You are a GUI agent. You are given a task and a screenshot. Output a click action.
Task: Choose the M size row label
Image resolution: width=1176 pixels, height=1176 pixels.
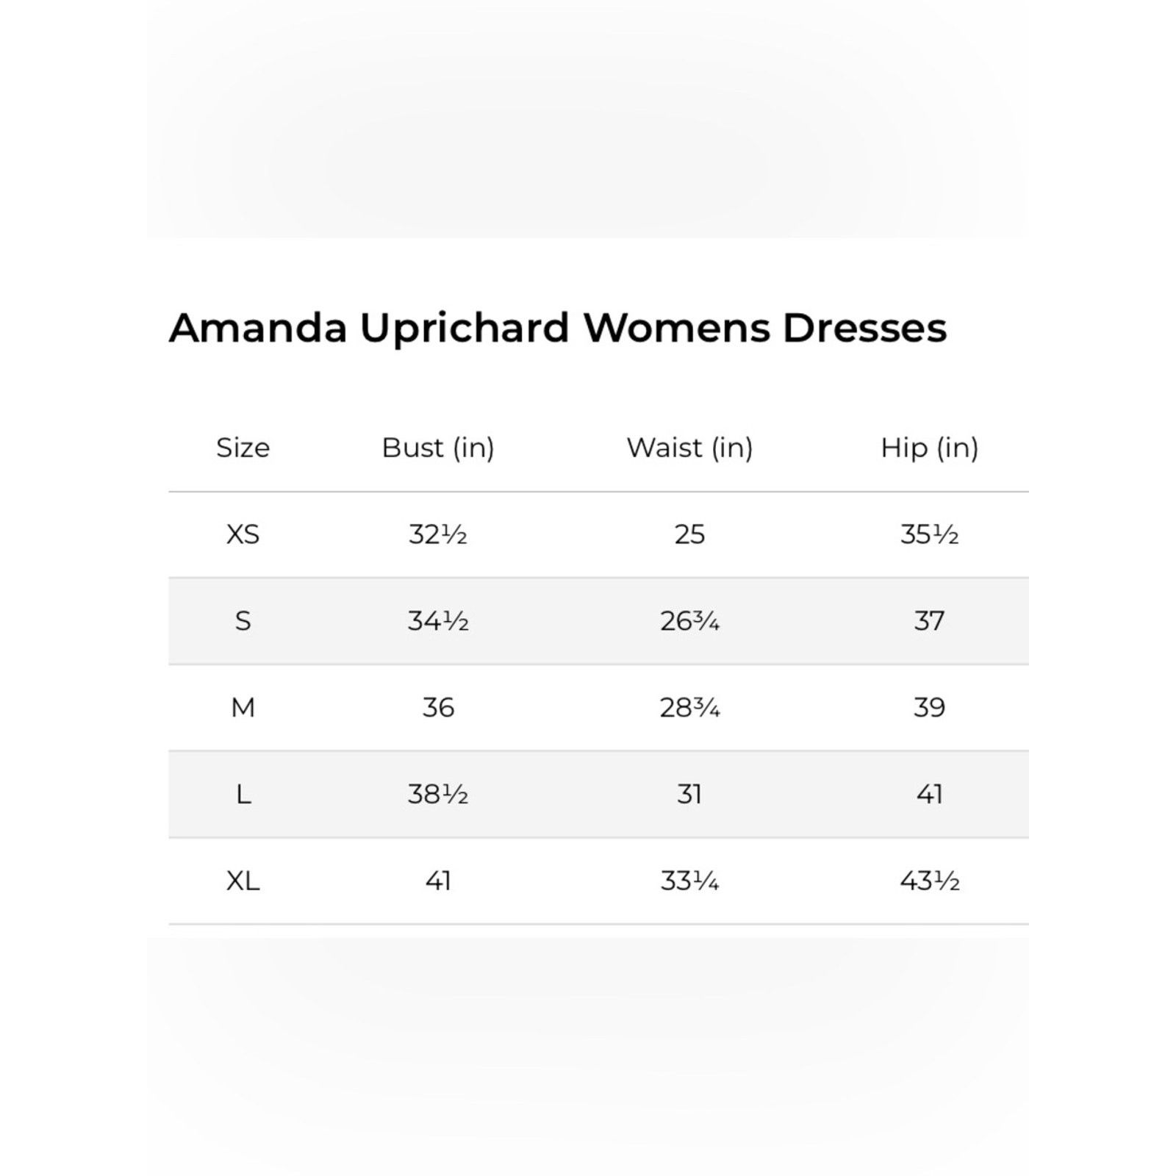[x=243, y=708]
